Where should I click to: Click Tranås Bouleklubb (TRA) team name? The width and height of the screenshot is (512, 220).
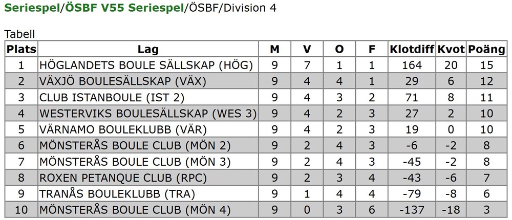tap(117, 194)
